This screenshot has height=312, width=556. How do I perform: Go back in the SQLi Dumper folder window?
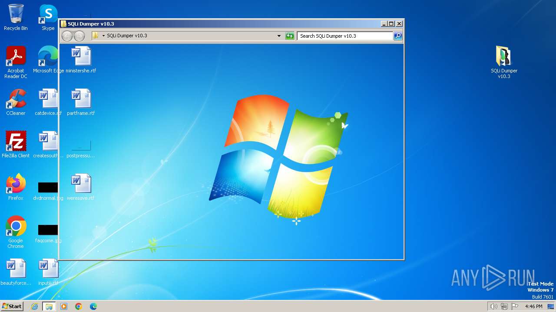click(x=67, y=36)
